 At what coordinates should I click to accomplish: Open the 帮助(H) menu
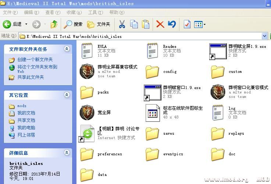117,13
